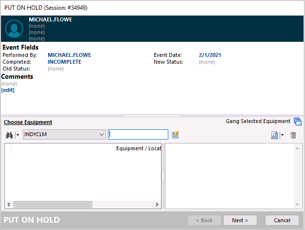Open the binoculars search options arrow
Image resolution: width=305 pixels, height=230 pixels.
pos(18,135)
